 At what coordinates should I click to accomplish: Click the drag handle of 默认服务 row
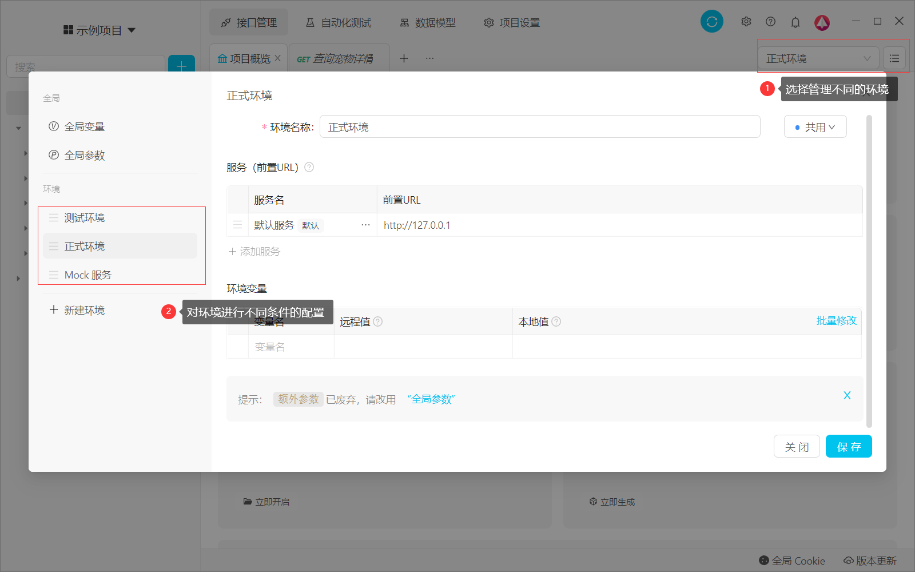coord(237,225)
